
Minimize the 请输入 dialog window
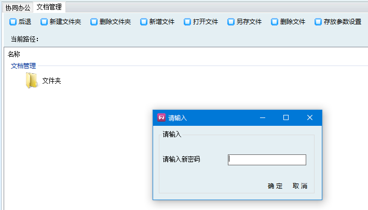tap(262, 117)
